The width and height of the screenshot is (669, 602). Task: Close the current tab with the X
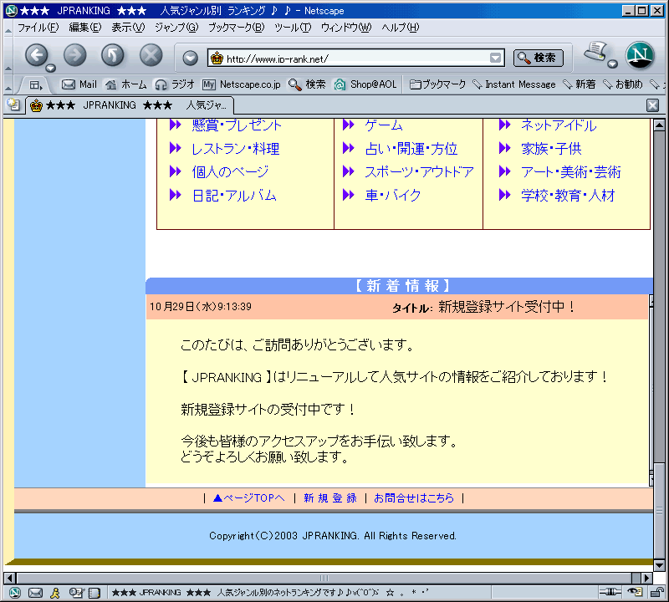(x=652, y=105)
